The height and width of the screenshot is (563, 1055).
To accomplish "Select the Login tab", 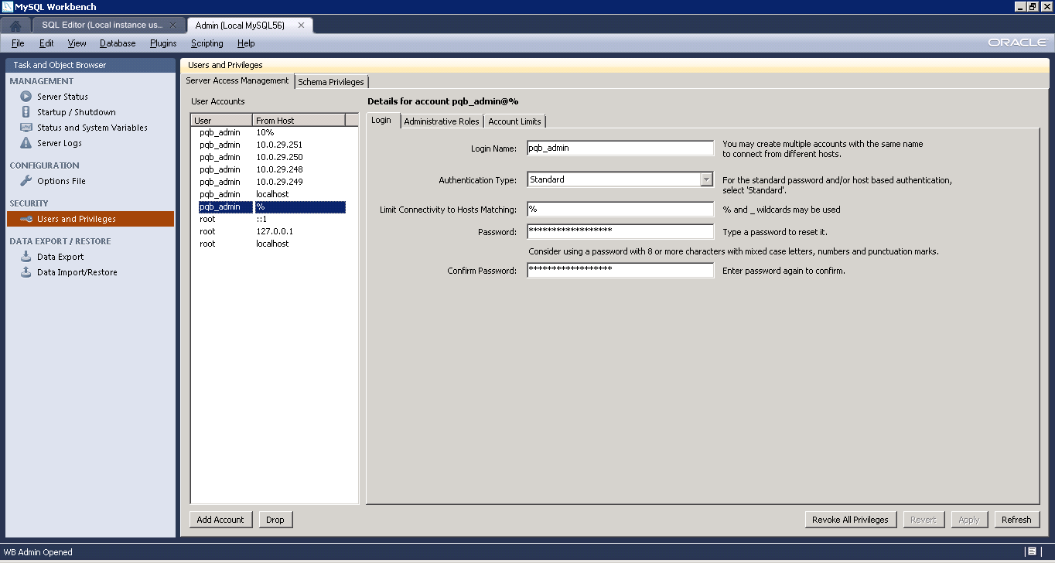I will 381,120.
